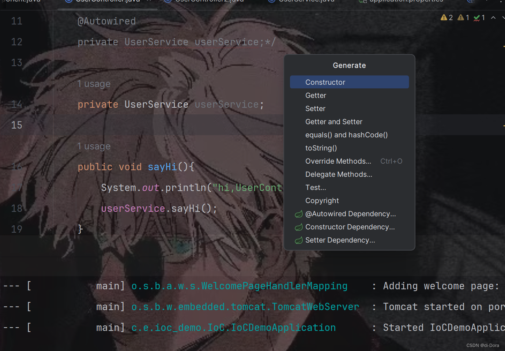
Task: Click the typo checkmark indicator showing 1
Action: click(479, 18)
